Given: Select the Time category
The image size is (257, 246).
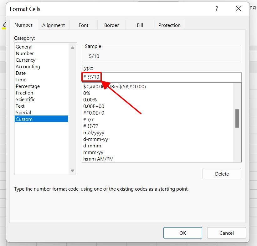Looking at the screenshot, I should coord(41,79).
